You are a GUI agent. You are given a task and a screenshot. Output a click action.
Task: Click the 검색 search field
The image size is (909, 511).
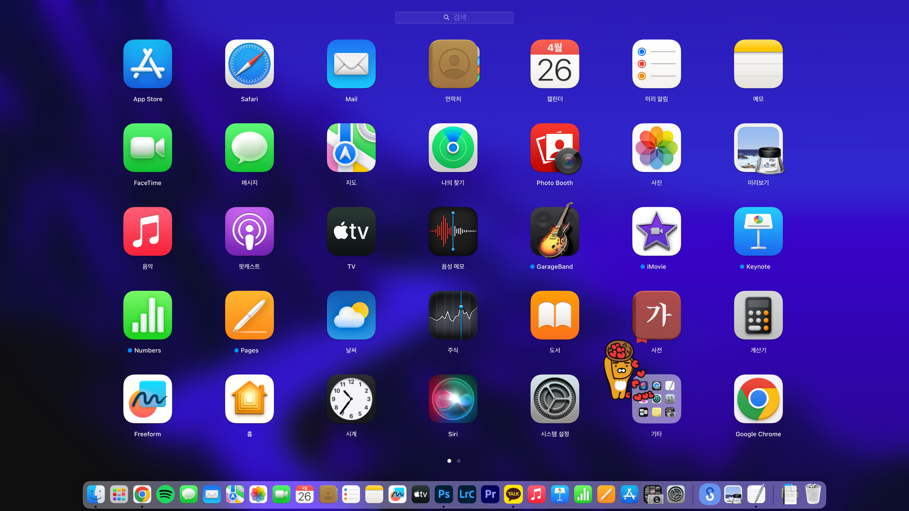(454, 17)
